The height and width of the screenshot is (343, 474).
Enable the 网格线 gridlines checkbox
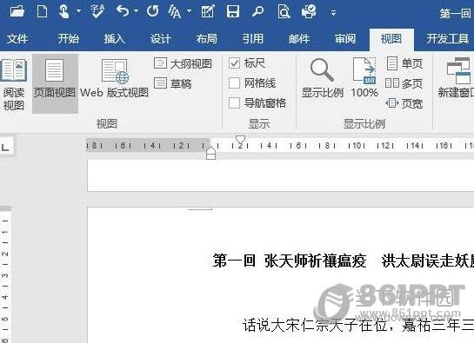pyautogui.click(x=234, y=83)
